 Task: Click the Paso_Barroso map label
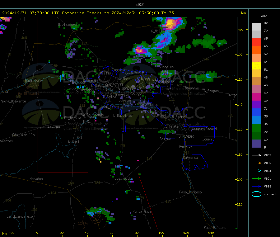tap(190, 192)
